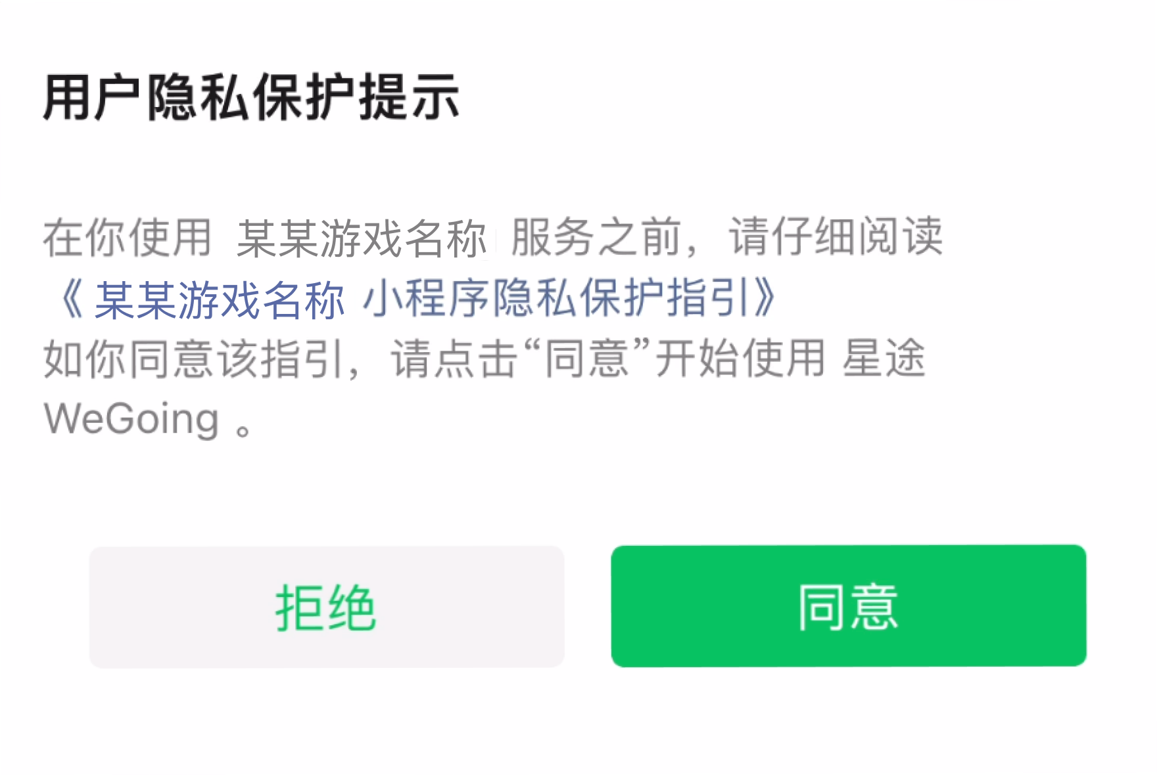The width and height of the screenshot is (1157, 775).
Task: Click the 用户隐私保护提示 dialog title
Action: 251,97
